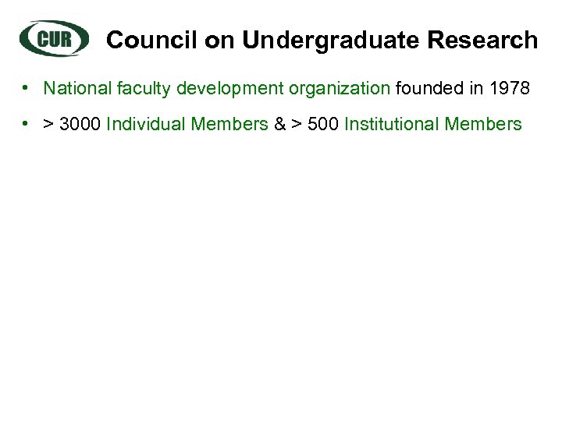Image resolution: width=562 pixels, height=421 pixels.
Task: Click the 'founded in 1978' text
Action: click(463, 88)
